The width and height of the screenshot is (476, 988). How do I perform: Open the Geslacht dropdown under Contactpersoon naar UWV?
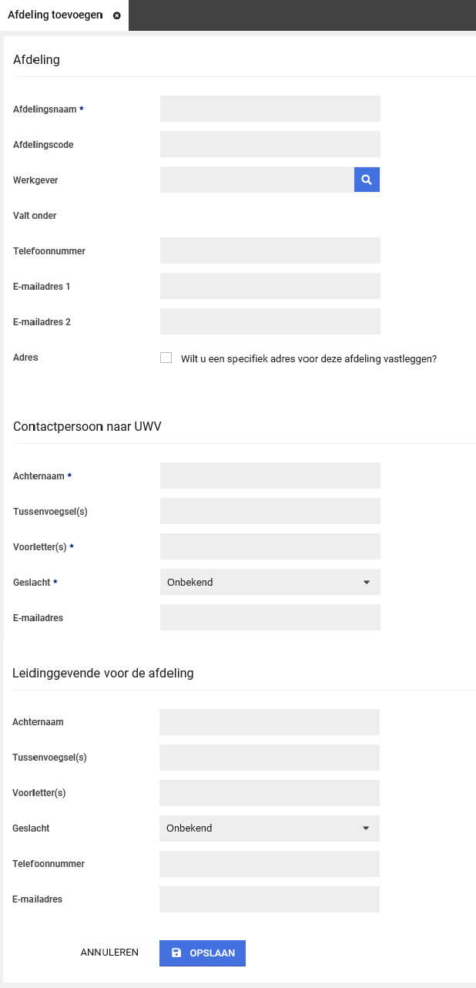tap(270, 582)
